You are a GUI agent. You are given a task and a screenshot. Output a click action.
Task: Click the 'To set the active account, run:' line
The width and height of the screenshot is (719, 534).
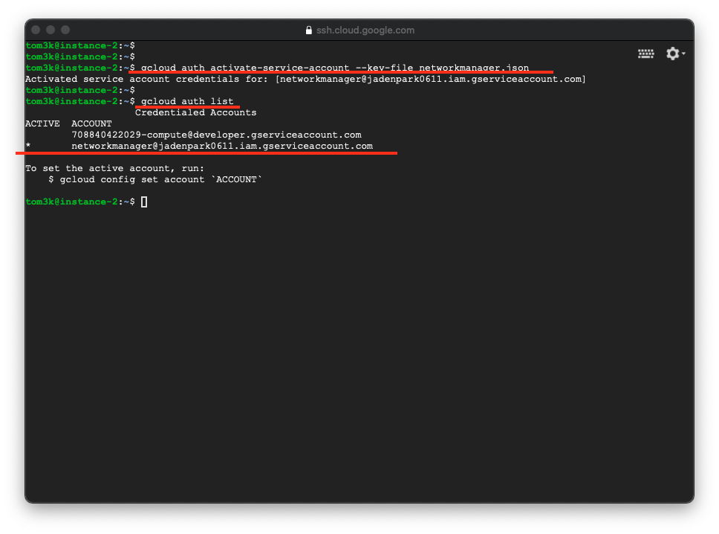tap(114, 169)
